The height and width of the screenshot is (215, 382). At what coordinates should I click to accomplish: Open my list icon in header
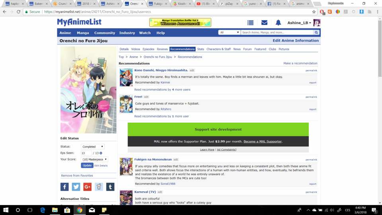click(250, 23)
